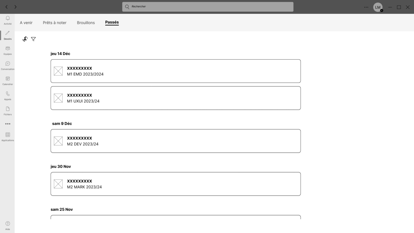Select the Devoirs pencil icon

8,33
